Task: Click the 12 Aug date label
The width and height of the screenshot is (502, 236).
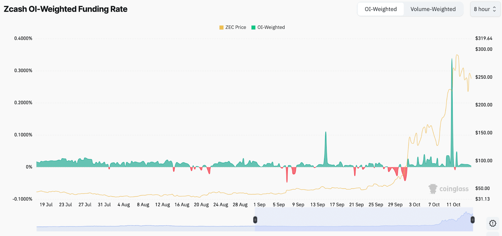Action: [x=163, y=205]
